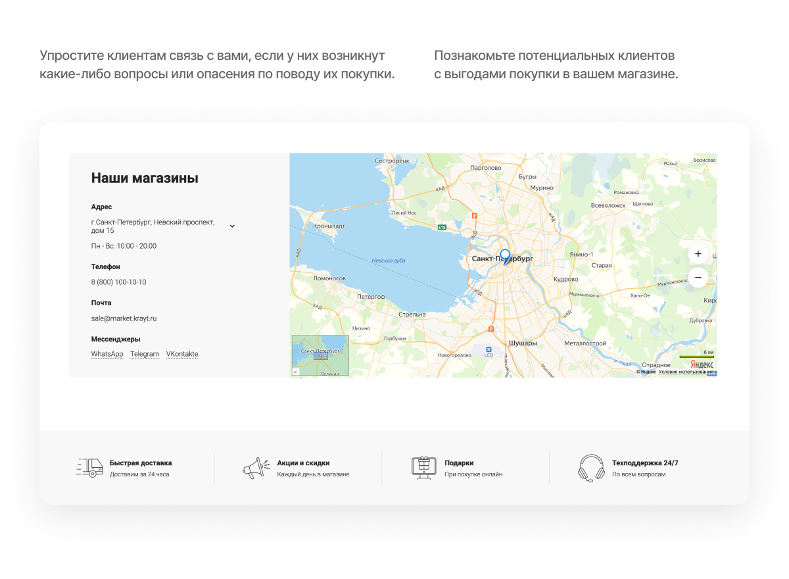Click the phone number 8 (800) 100-10-10
This screenshot has width=789, height=579.
[119, 282]
